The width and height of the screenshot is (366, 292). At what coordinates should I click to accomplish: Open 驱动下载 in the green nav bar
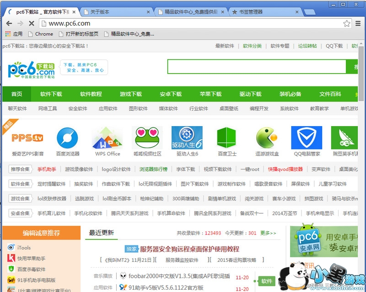click(250, 94)
